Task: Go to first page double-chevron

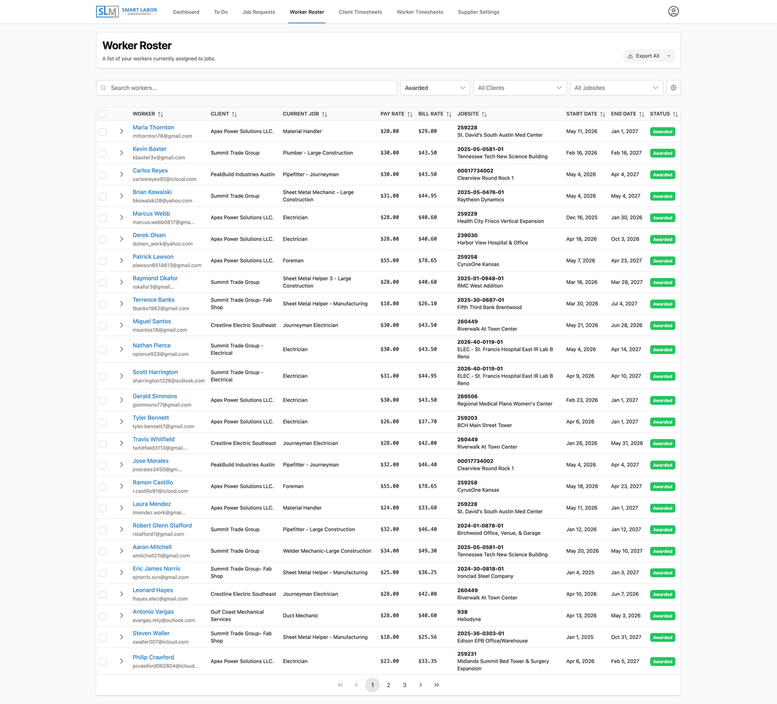Action: (x=340, y=685)
